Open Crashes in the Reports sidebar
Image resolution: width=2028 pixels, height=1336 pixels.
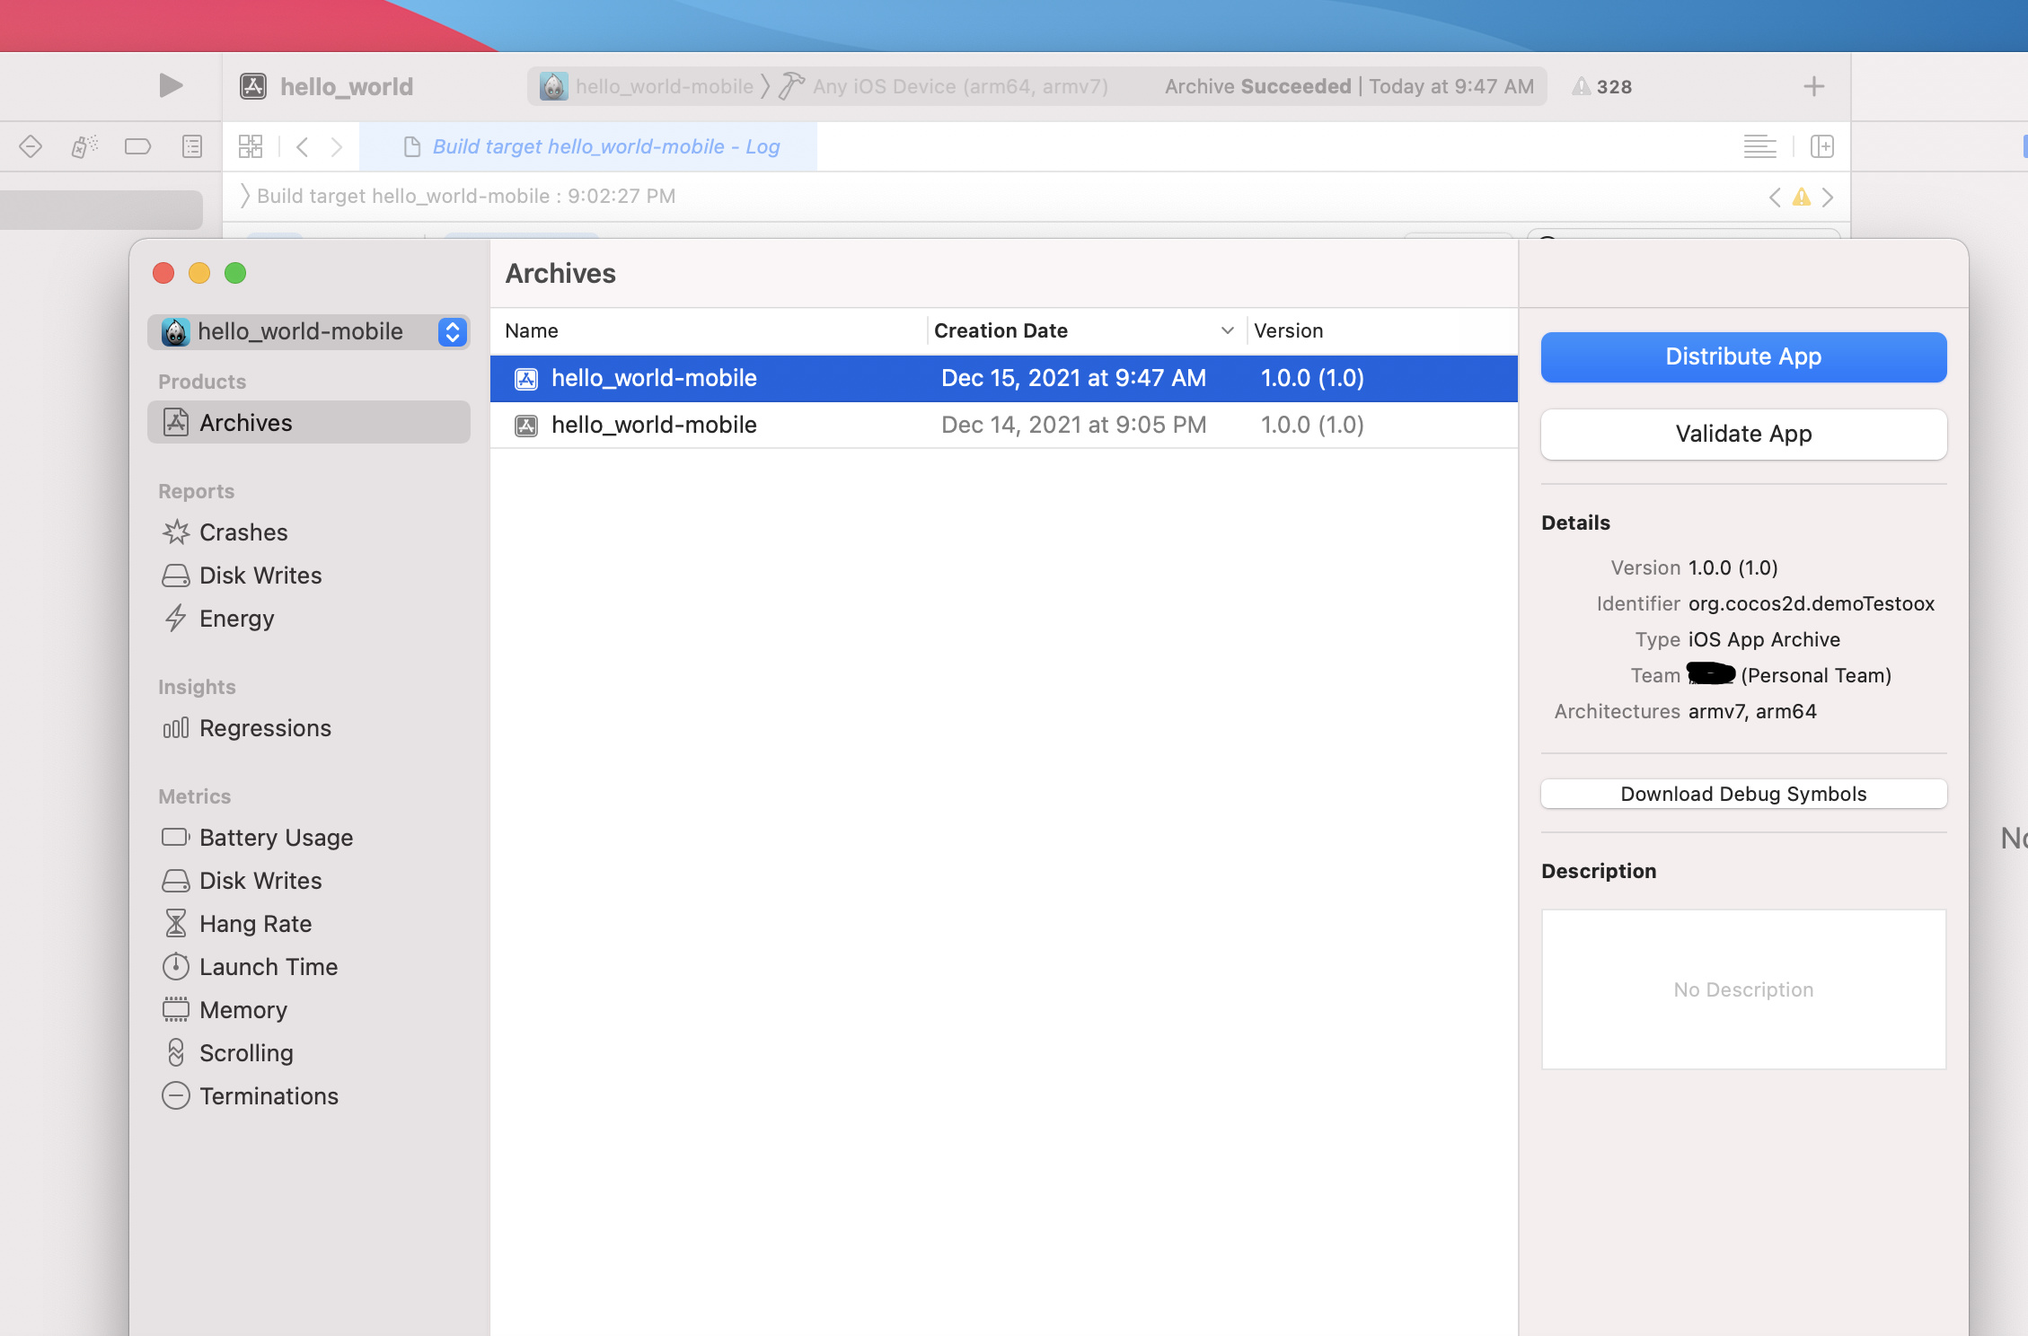[x=243, y=532]
